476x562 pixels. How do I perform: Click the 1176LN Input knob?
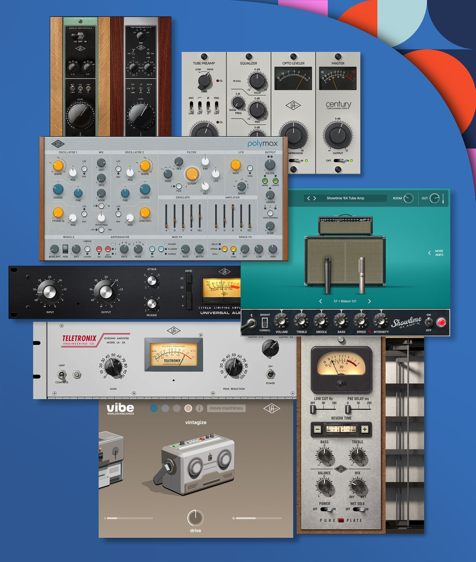49,292
